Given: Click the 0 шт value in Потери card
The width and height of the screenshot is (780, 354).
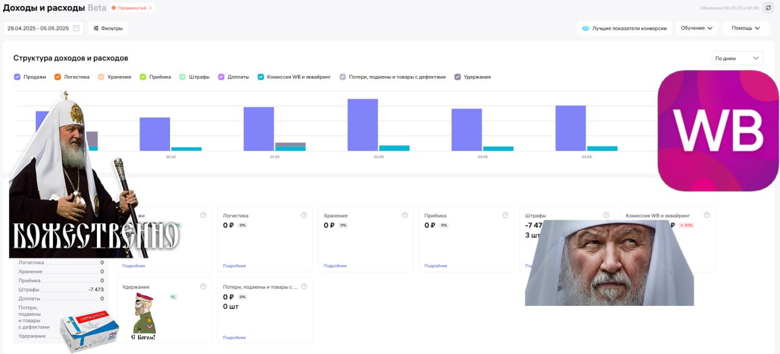Looking at the screenshot, I should tap(230, 307).
